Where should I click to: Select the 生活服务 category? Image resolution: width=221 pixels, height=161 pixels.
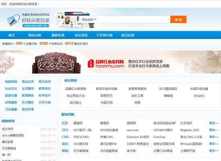28,89
